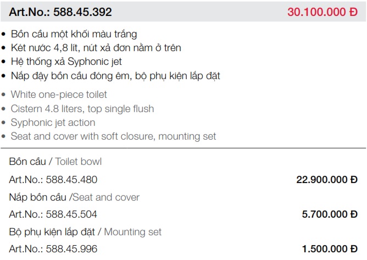
Task: Click the Hệ thống xả Syphonic jet line
Action: coord(66,62)
